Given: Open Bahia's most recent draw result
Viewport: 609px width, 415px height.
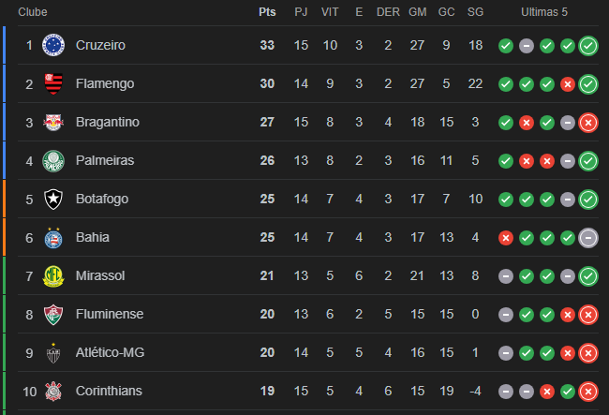Looking at the screenshot, I should 588,238.
